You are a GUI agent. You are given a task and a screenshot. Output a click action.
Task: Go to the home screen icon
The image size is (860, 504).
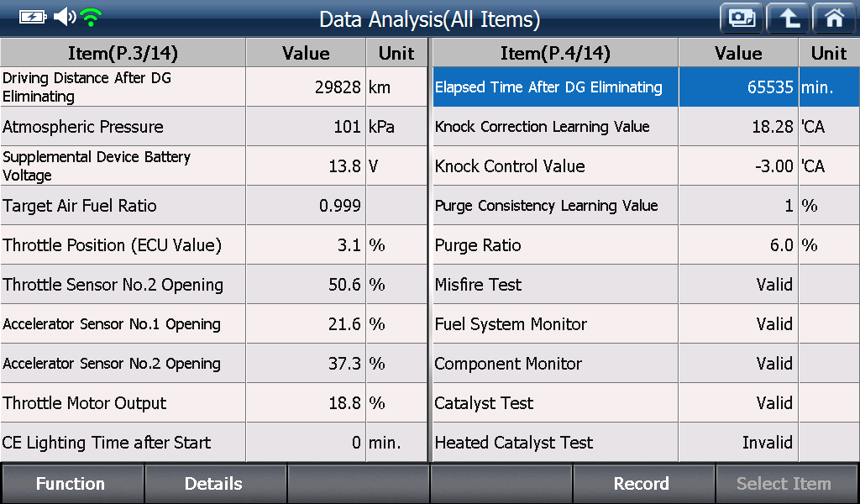(834, 18)
